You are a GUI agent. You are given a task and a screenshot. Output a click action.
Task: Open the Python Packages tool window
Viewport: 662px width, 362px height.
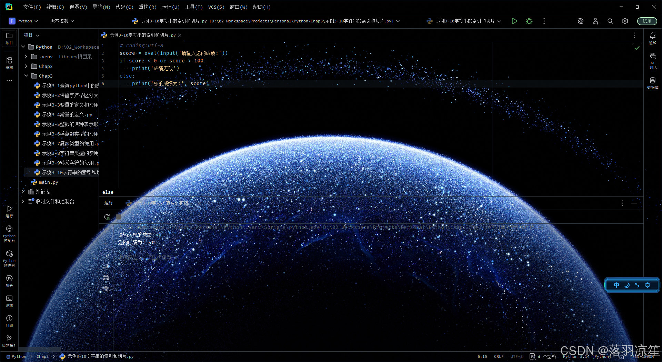click(x=9, y=259)
